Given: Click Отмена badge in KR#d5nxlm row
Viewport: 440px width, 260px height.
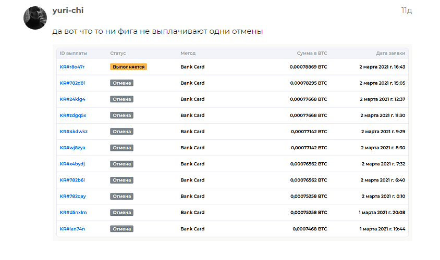Looking at the screenshot, I should click(122, 213).
